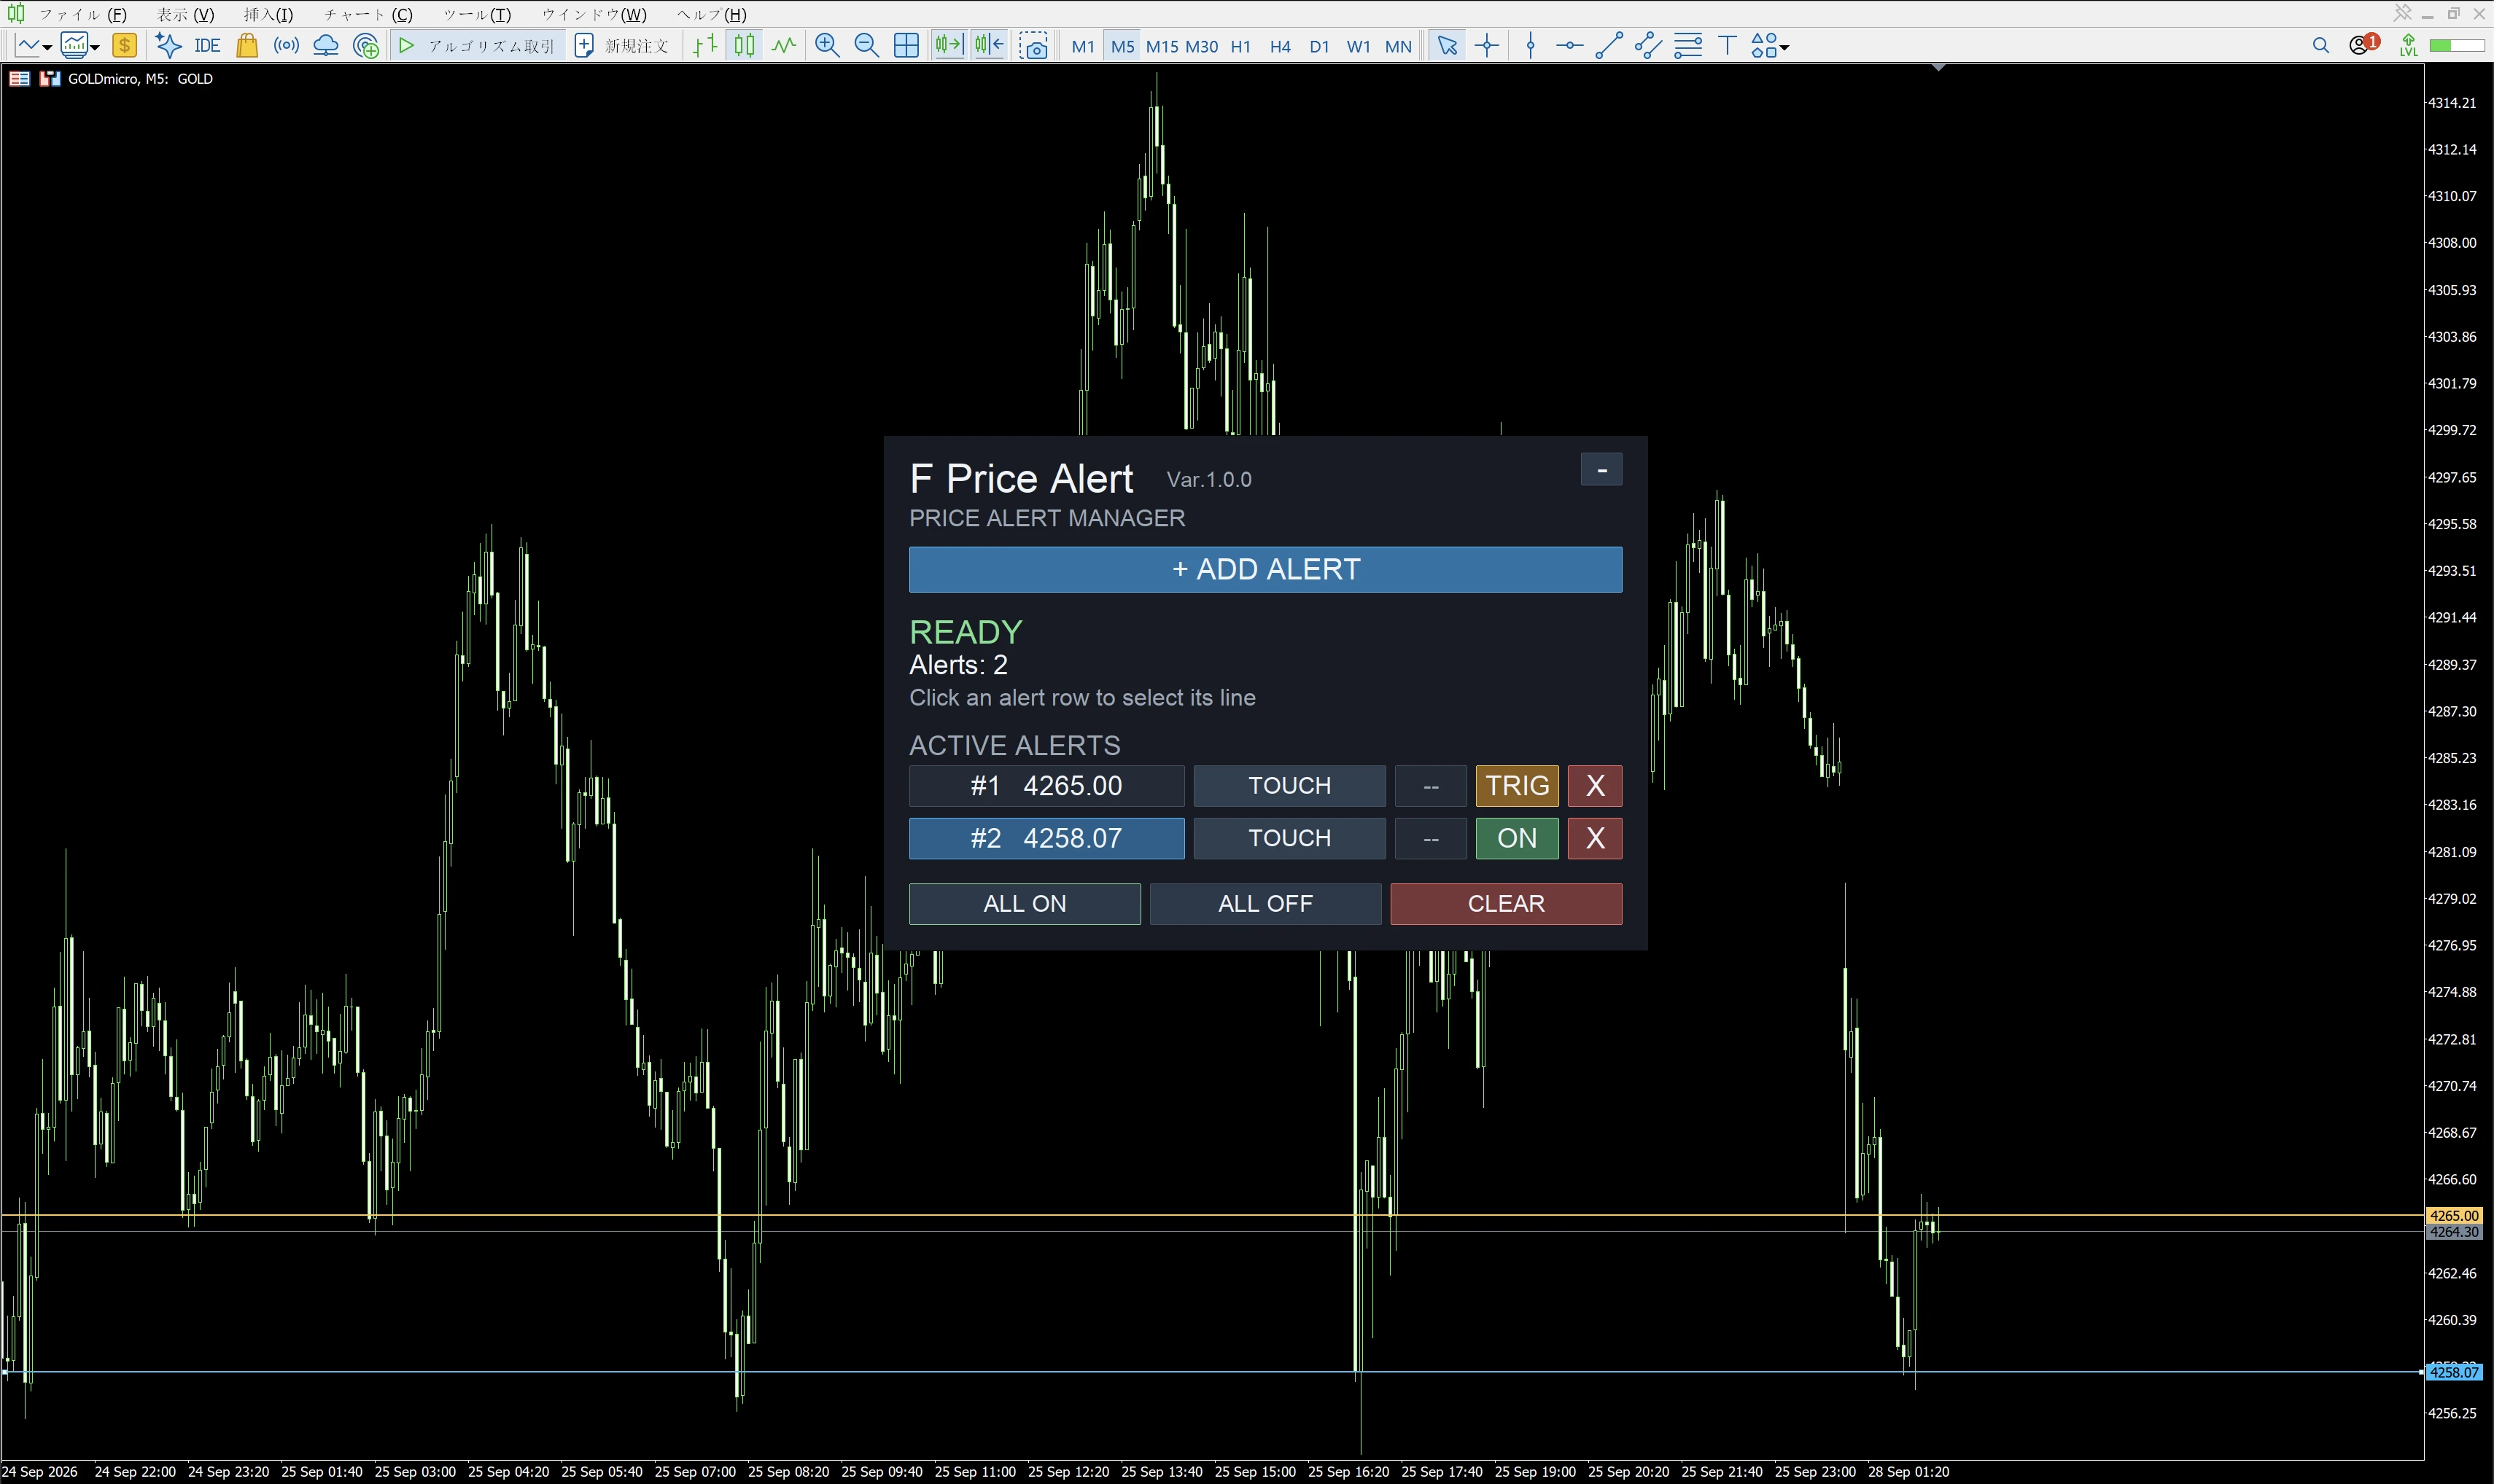Zoom out on the chart
The image size is (2494, 1484).
[866, 46]
